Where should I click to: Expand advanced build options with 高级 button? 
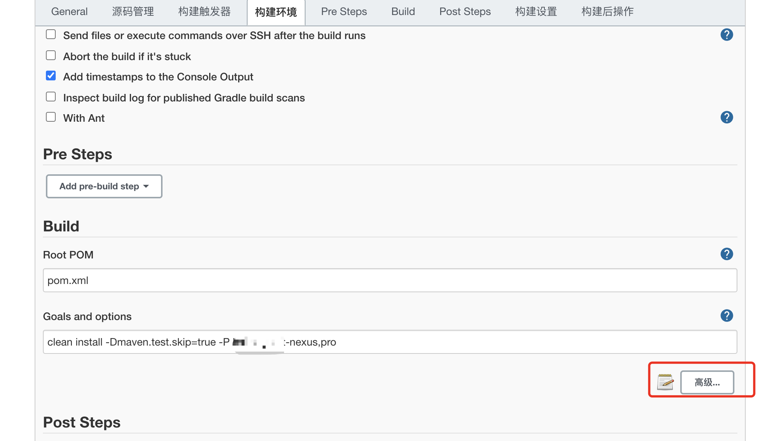[707, 382]
